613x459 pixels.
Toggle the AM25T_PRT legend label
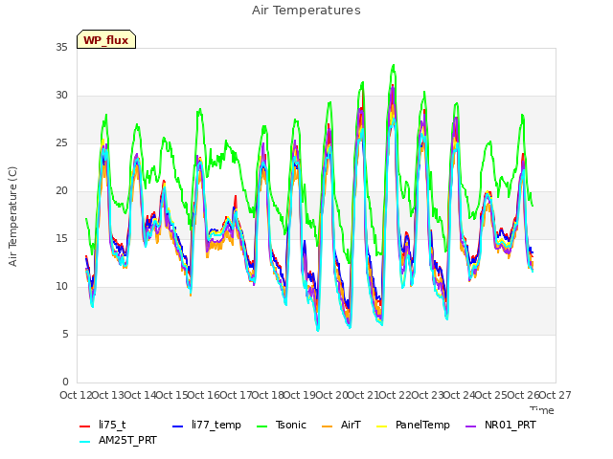(127, 441)
